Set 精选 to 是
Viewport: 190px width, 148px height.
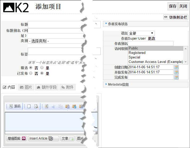tap(42, 68)
